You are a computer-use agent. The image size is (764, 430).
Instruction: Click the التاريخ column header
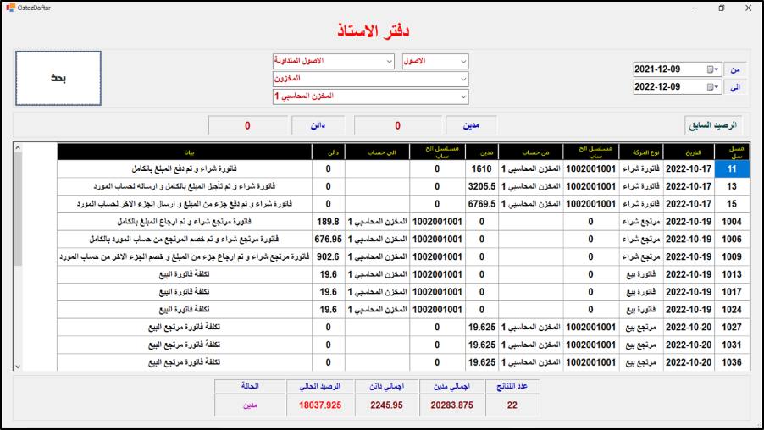pos(683,152)
